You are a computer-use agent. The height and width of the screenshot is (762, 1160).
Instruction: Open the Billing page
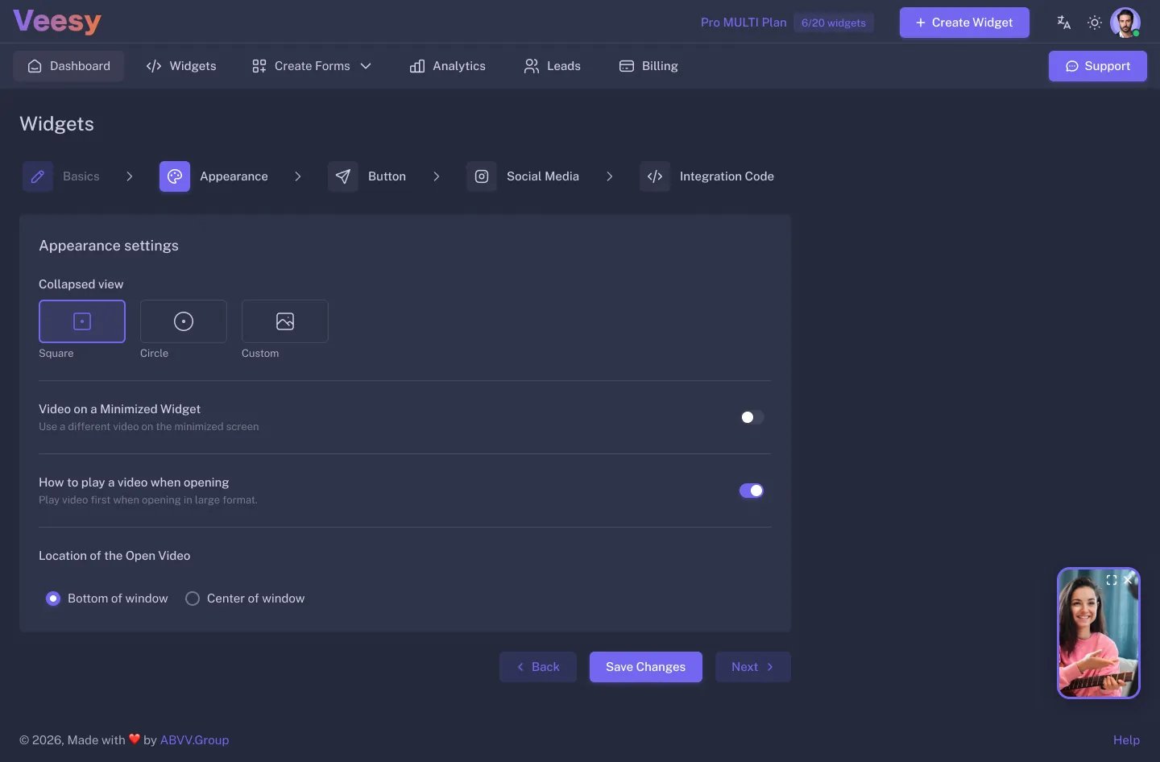(x=648, y=66)
